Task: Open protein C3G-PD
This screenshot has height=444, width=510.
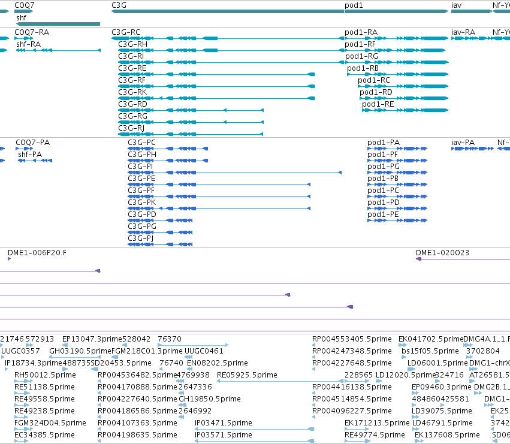Action: (142, 215)
